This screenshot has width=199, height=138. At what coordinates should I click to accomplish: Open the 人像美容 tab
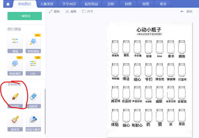[47, 4]
